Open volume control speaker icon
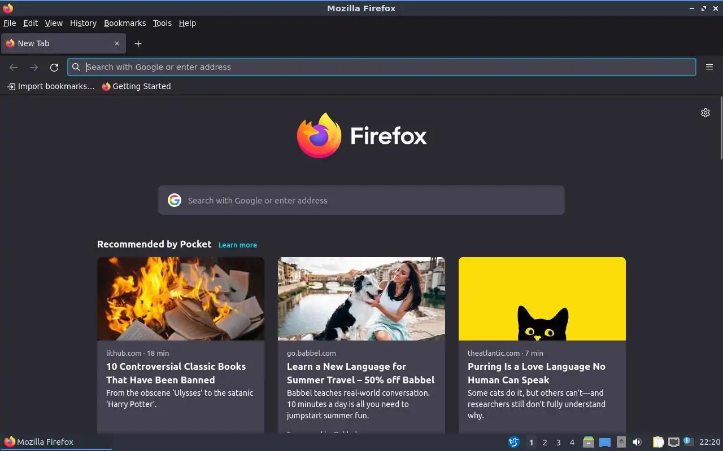Screen dimensions: 723x451 [x=637, y=442]
